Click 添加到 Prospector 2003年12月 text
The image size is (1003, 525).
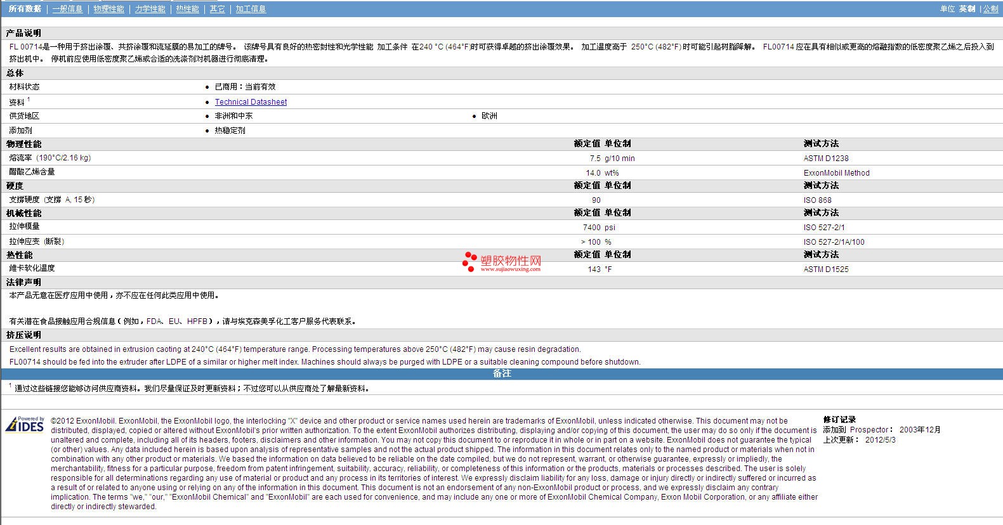882,430
